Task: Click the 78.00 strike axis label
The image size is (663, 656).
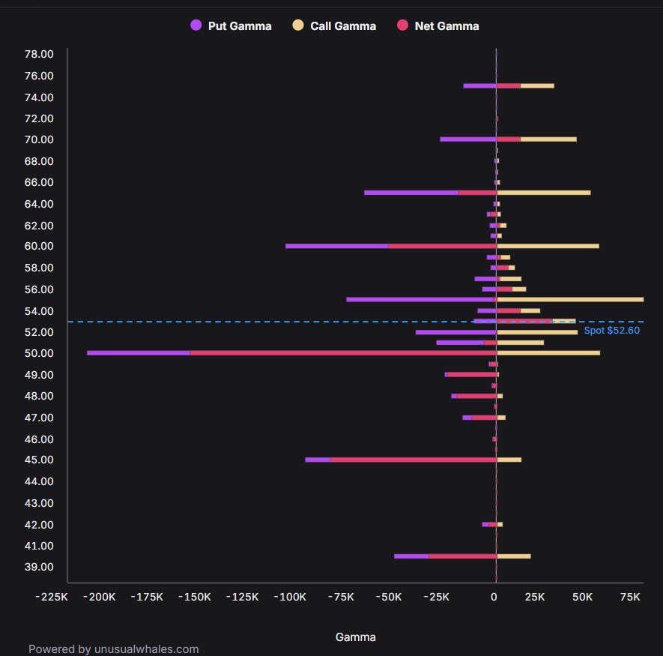Action: 39,54
